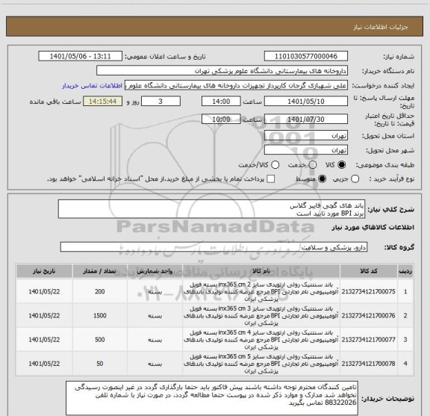
Task: Click the ردیف column header
Action: click(x=405, y=271)
